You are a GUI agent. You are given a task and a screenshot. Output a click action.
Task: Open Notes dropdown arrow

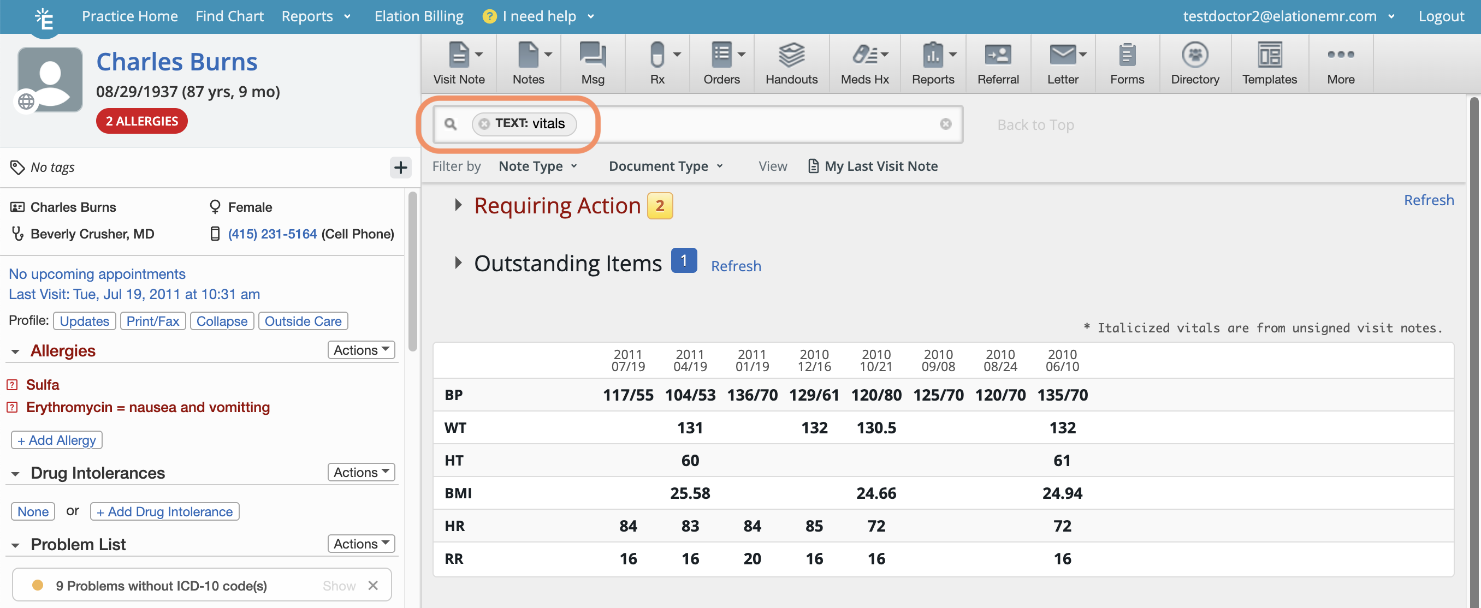[x=548, y=55]
